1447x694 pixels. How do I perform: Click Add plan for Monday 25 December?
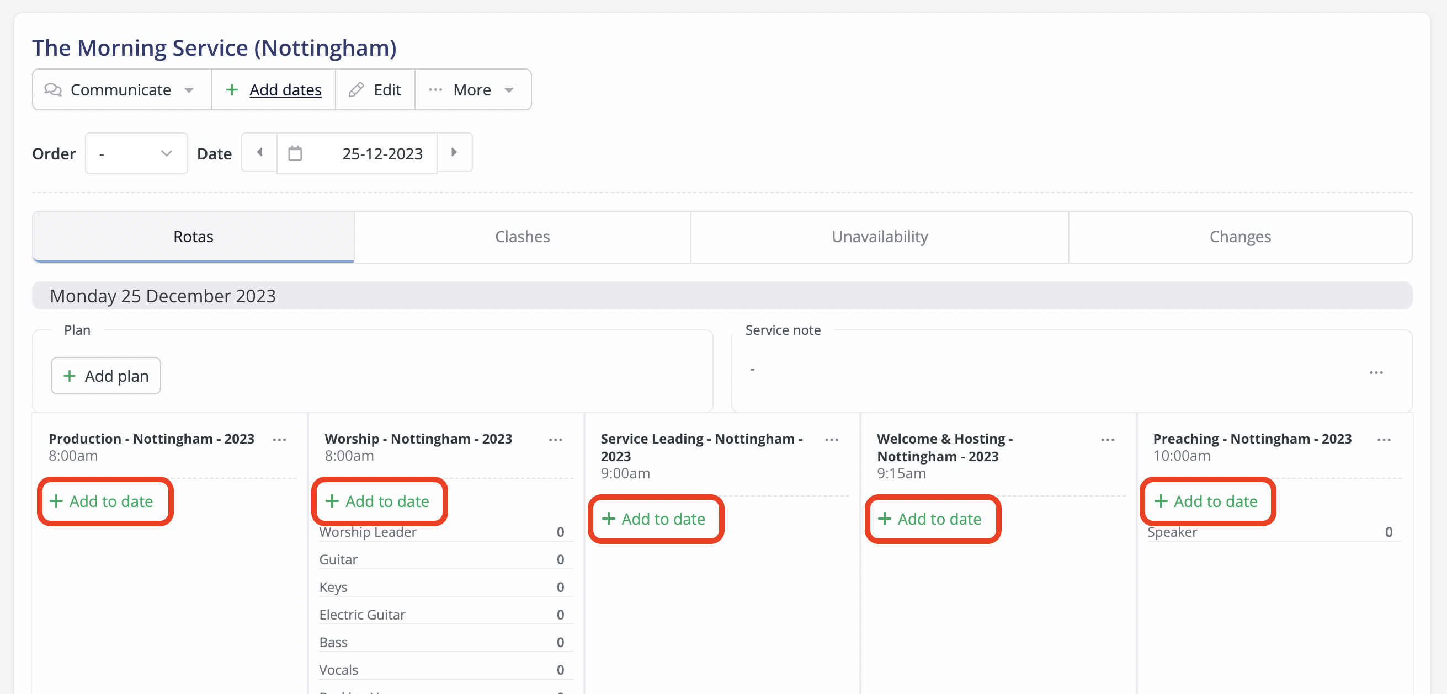click(x=105, y=376)
